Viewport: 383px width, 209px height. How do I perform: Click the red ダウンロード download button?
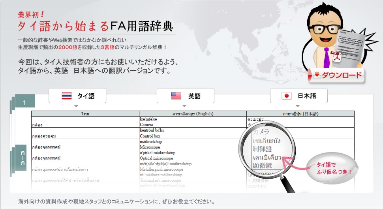pyautogui.click(x=337, y=75)
